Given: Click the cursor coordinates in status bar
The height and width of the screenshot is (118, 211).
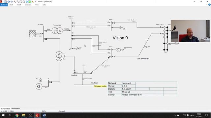Looking at the screenshot, I should tap(7, 111).
